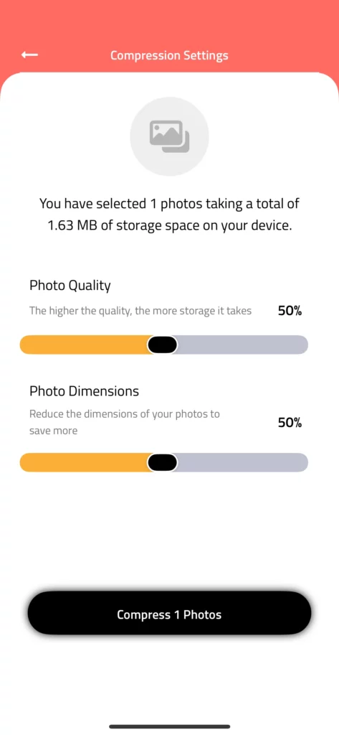Tap the 'higher the quality' description text
Image resolution: width=339 pixels, height=735 pixels.
(140, 311)
